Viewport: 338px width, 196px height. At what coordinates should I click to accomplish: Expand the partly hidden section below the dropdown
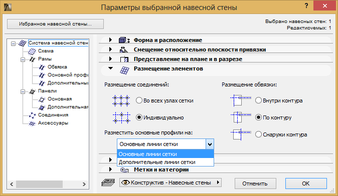point(110,159)
